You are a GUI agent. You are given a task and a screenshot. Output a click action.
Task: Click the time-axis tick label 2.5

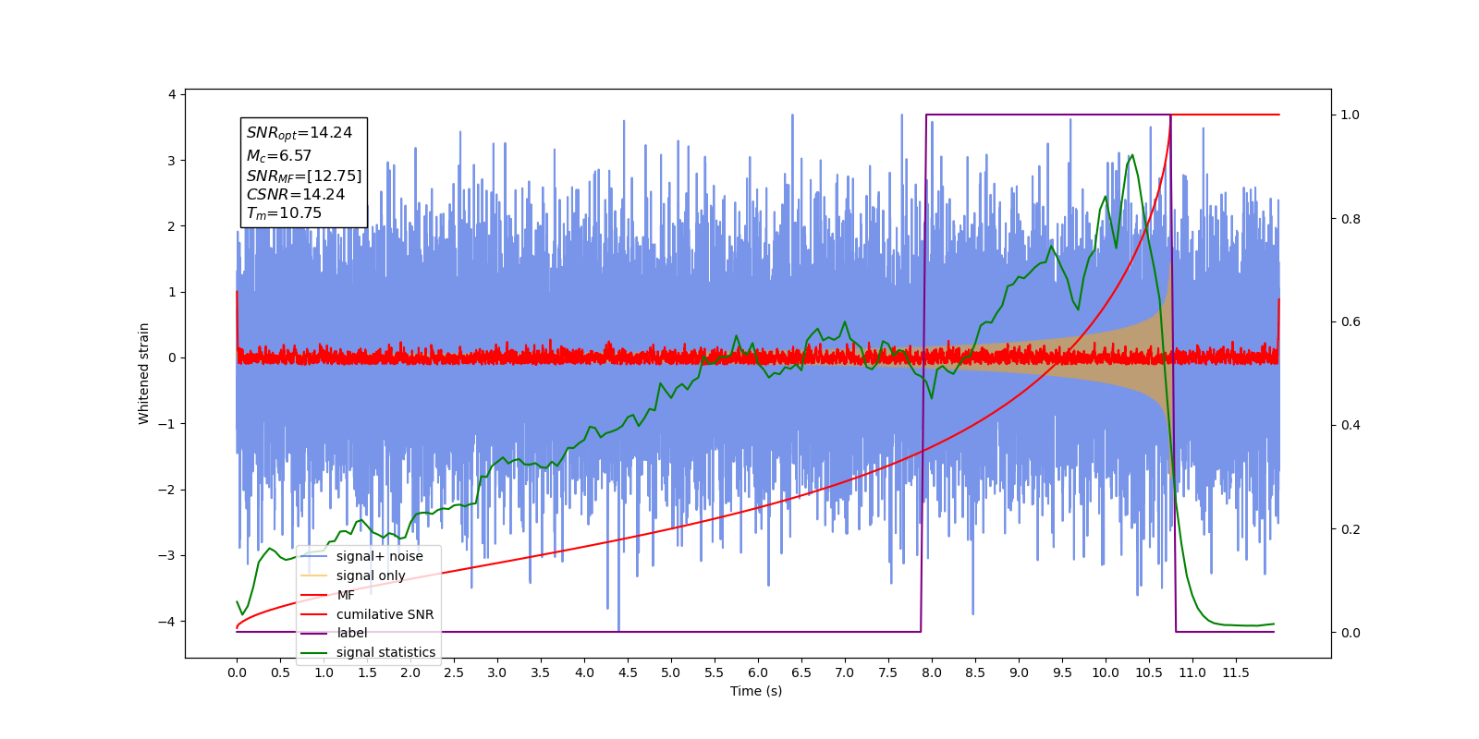pos(454,672)
